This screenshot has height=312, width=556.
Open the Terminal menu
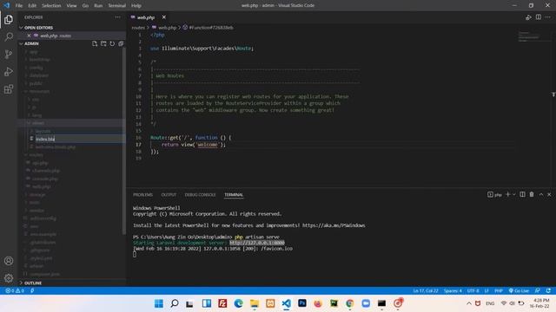click(117, 5)
